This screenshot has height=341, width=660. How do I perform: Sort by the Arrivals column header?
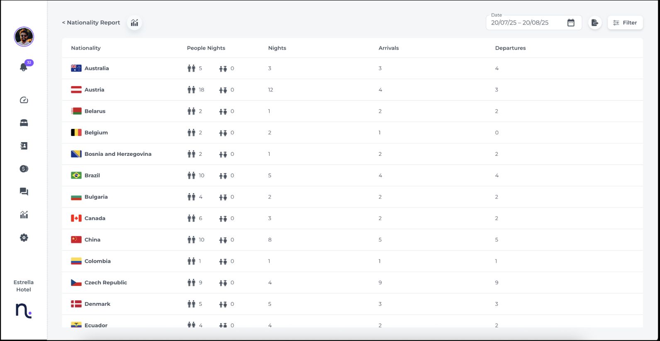coord(388,48)
